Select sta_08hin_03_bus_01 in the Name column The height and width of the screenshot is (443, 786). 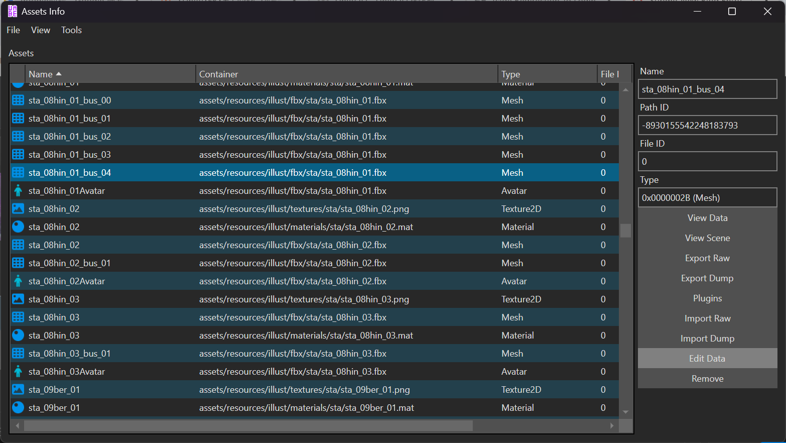click(x=70, y=353)
